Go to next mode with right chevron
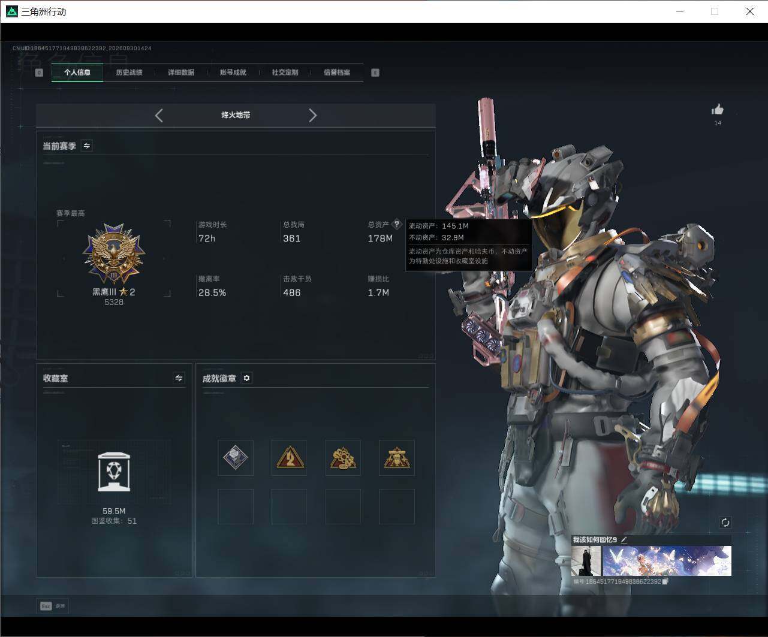The width and height of the screenshot is (768, 637). pos(312,116)
